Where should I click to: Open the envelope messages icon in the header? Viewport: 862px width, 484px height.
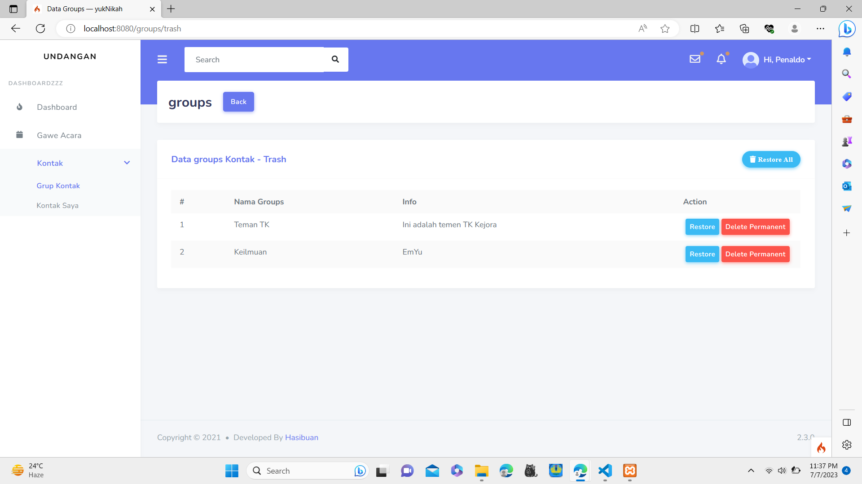[x=695, y=59]
